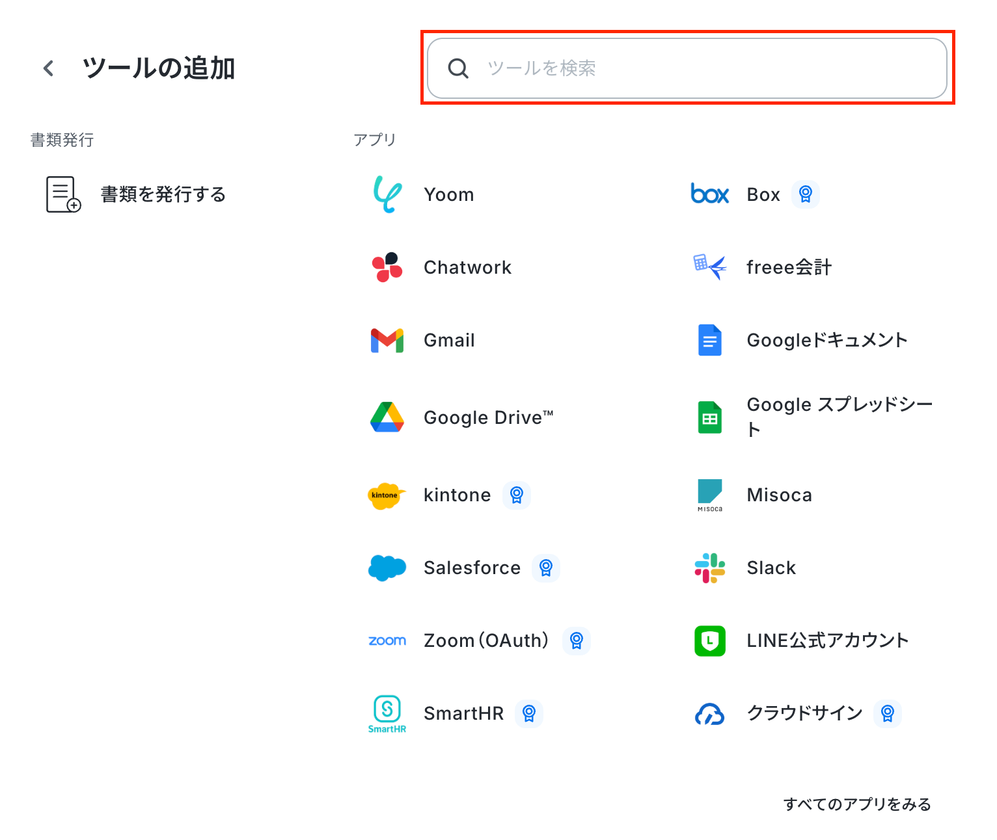The image size is (997, 840).
Task: Choose kintone app name
Action: tap(458, 495)
